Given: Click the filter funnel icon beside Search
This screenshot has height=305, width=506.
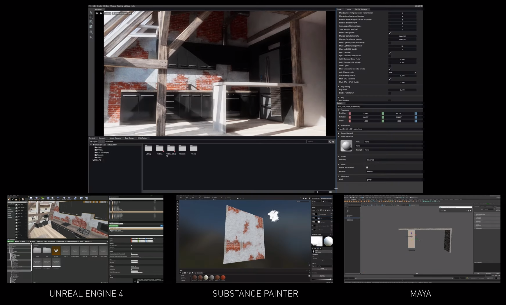Looking at the screenshot, I should [x=329, y=142].
